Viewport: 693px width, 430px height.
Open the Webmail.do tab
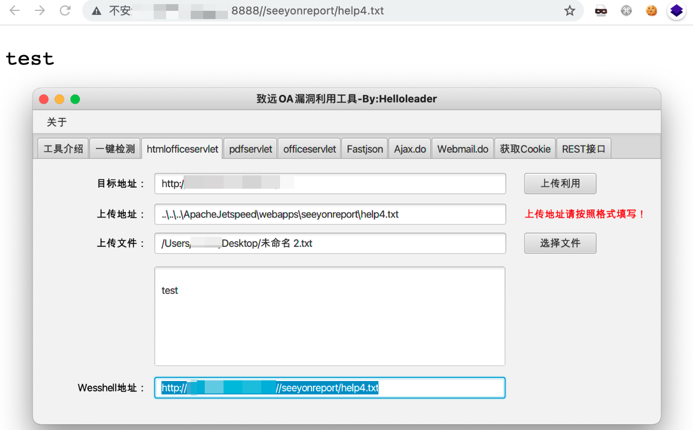463,149
